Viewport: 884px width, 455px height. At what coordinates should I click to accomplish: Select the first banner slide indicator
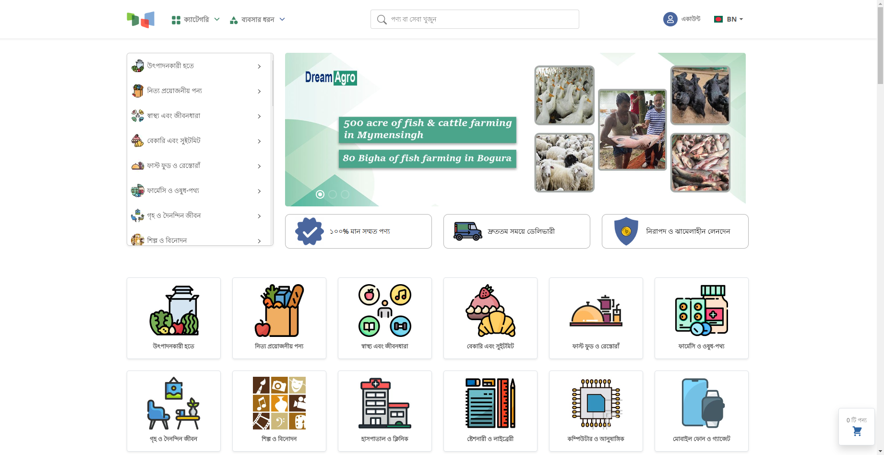click(320, 194)
